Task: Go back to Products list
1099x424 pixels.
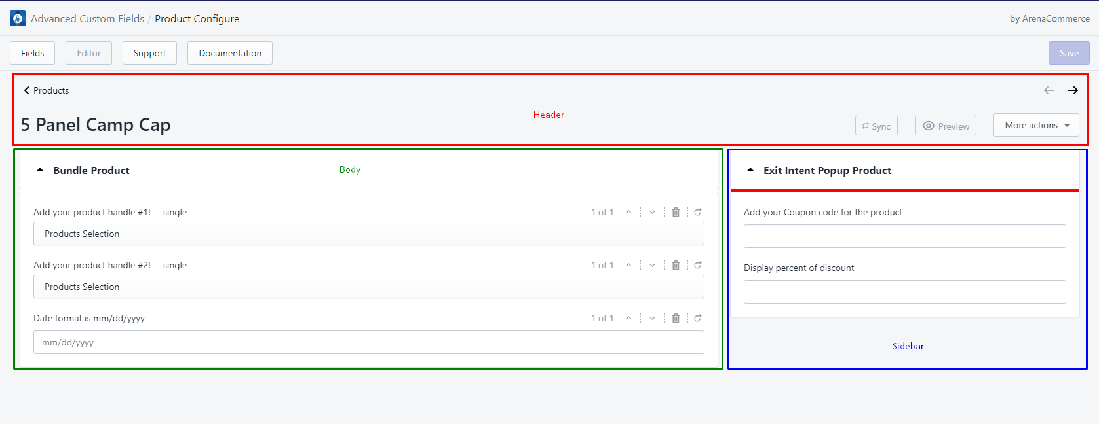Action: [x=46, y=90]
